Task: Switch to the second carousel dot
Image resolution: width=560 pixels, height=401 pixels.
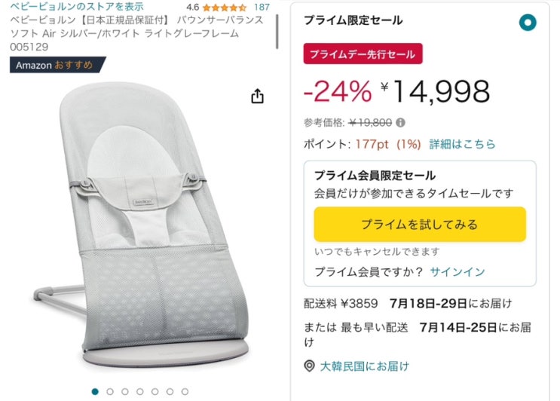Action: tap(110, 391)
